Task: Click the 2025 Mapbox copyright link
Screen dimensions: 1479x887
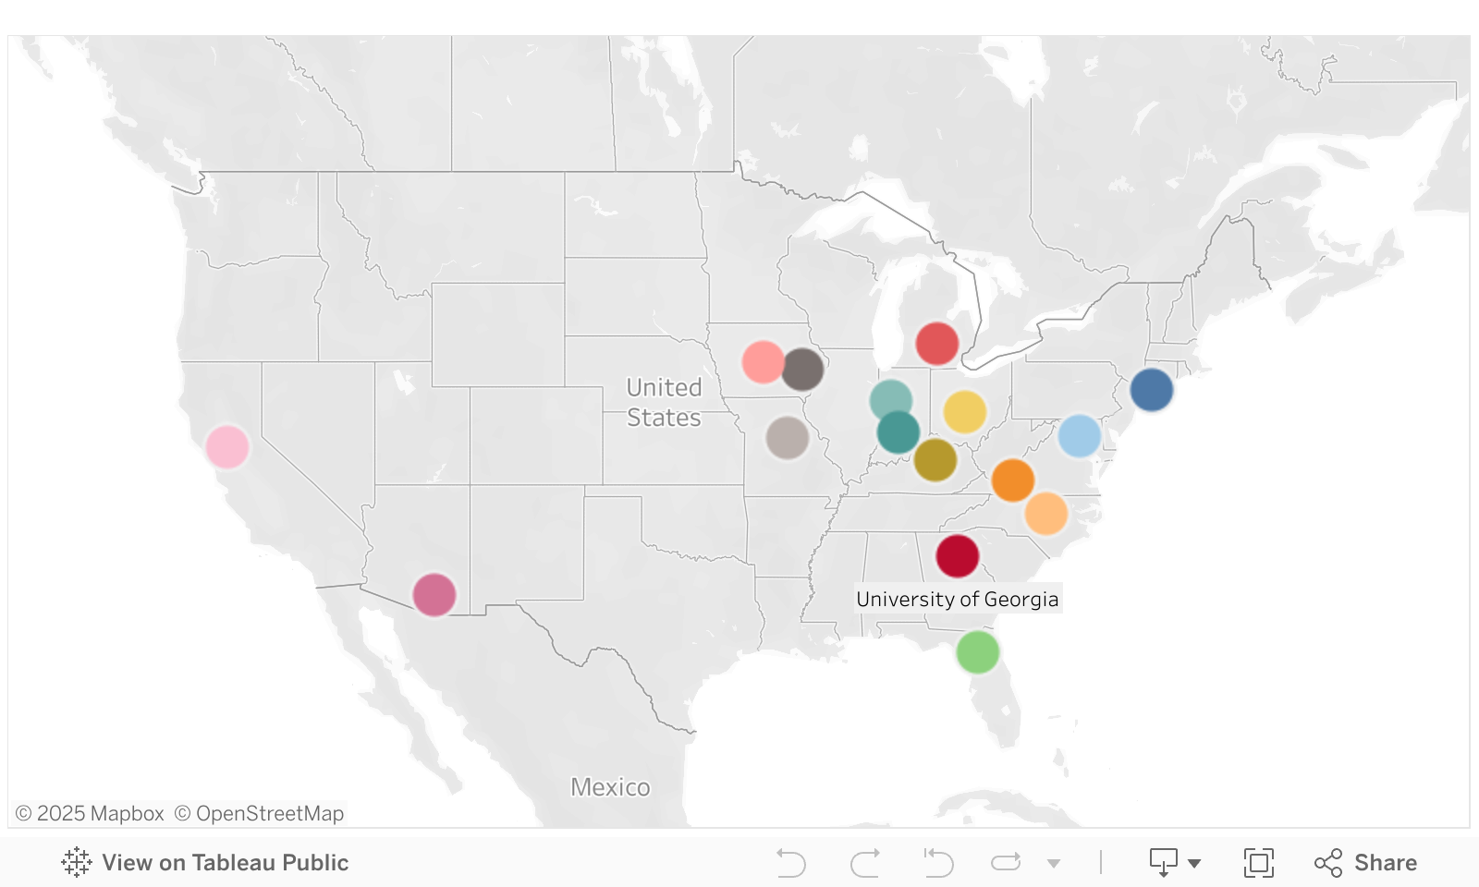Action: point(90,814)
